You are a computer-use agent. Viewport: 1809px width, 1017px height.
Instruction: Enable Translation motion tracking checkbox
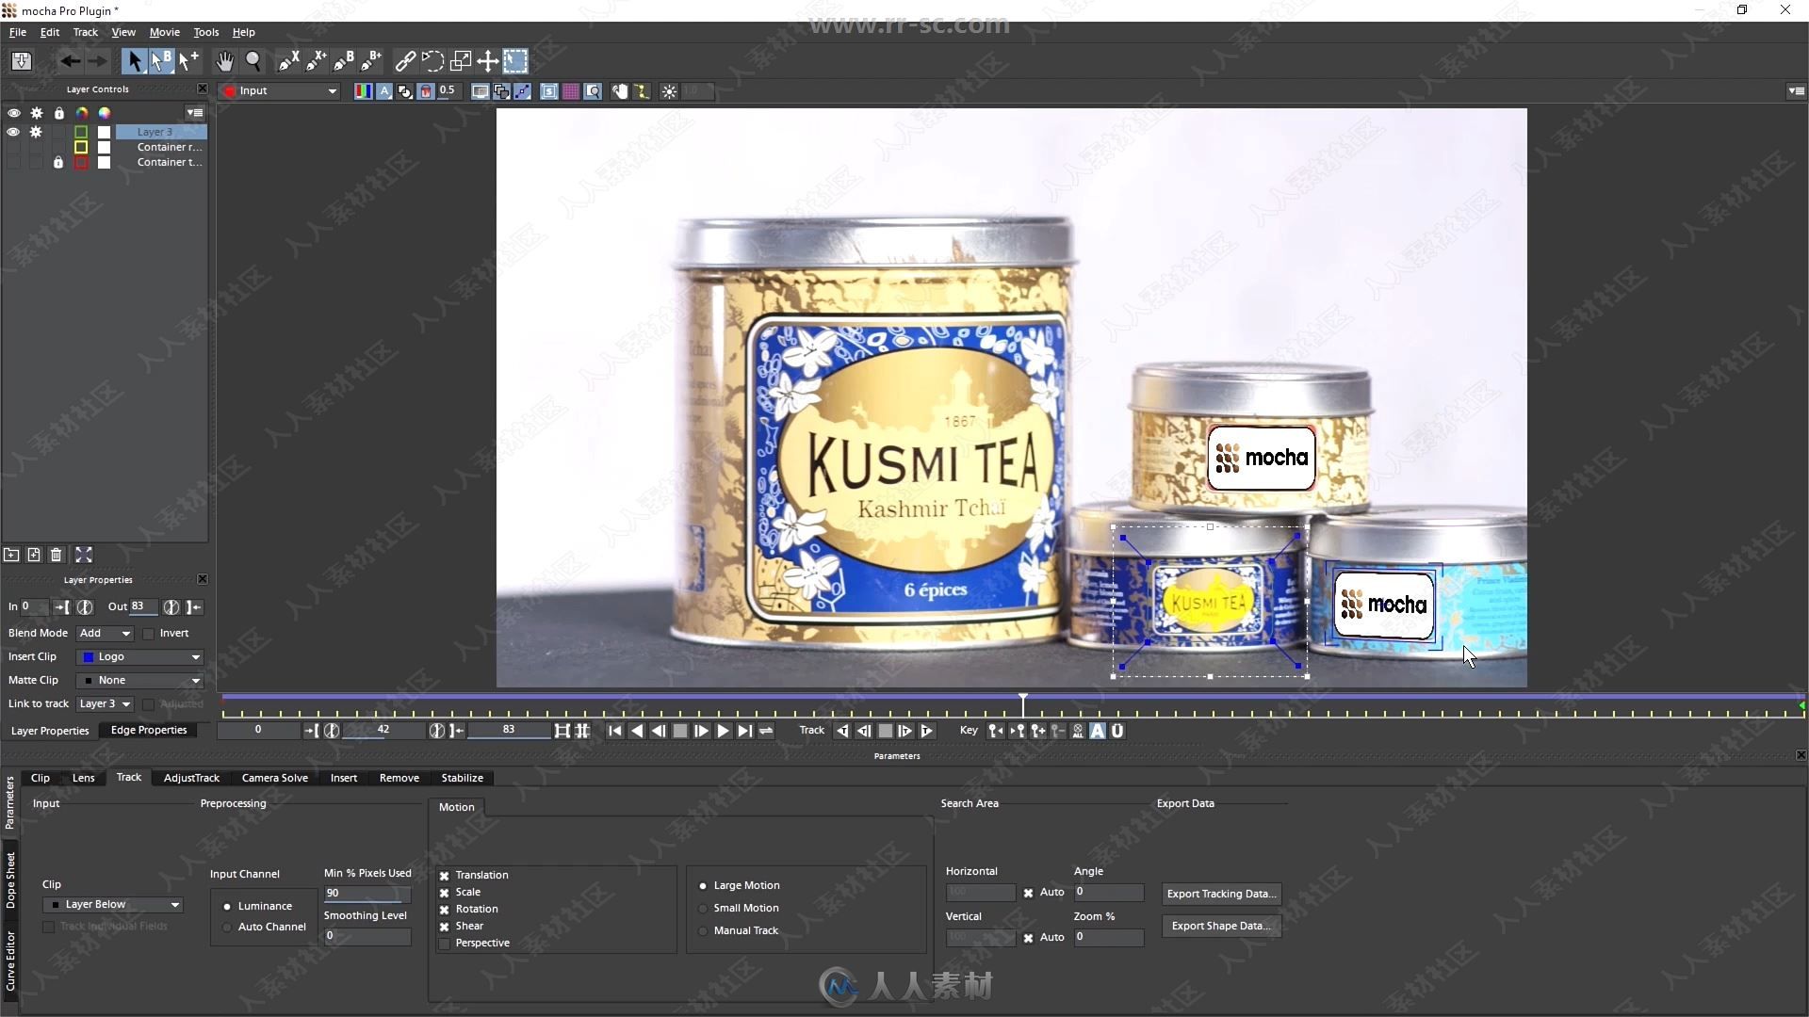coord(444,874)
